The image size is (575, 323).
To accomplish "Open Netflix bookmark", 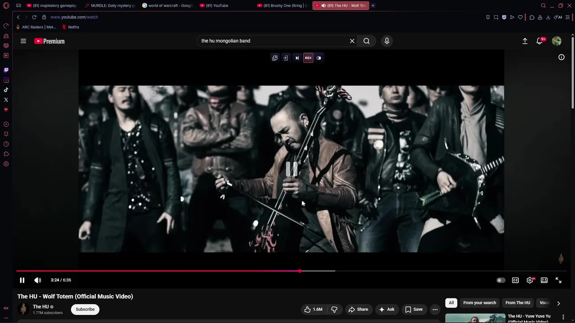I will [71, 27].
